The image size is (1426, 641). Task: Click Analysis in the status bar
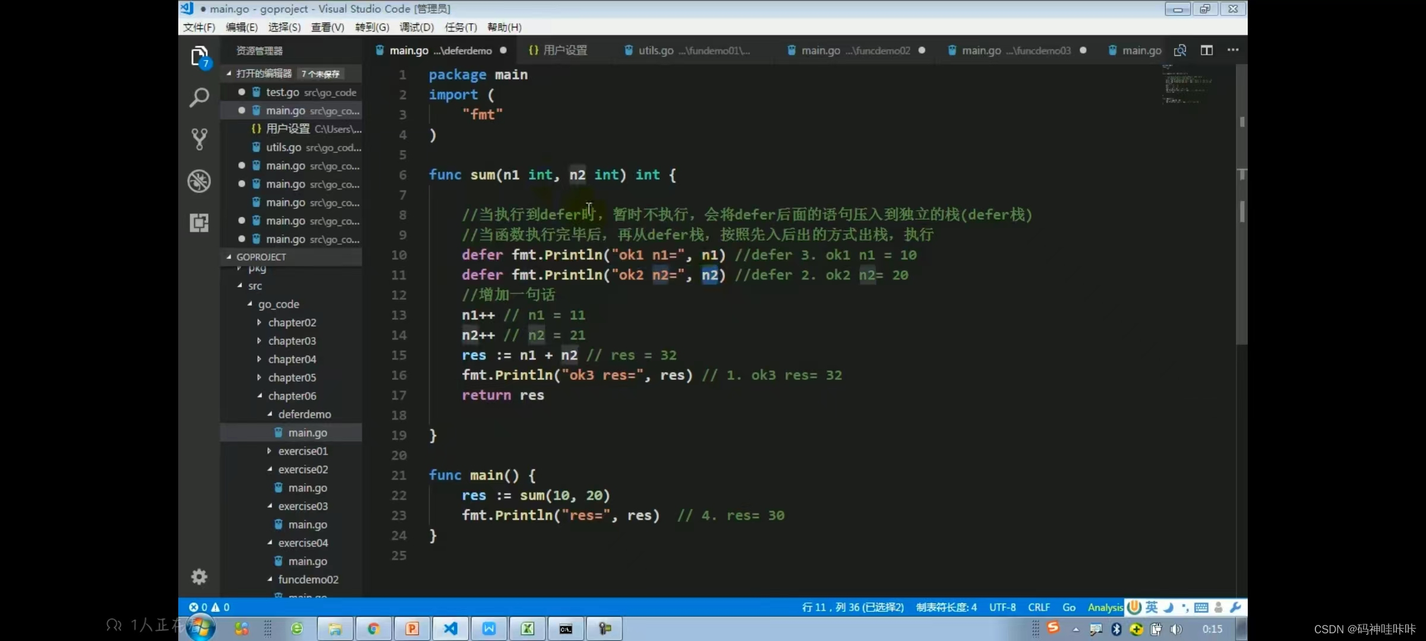[1105, 607]
